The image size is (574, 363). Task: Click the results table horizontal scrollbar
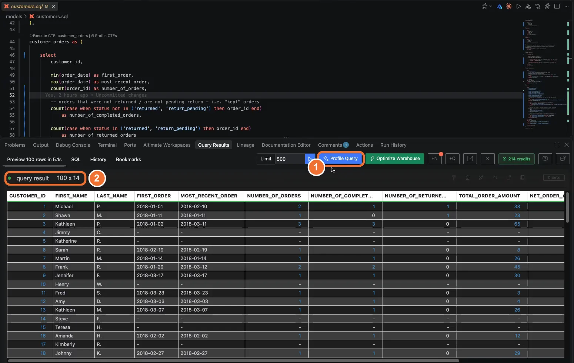pyautogui.click(x=233, y=360)
